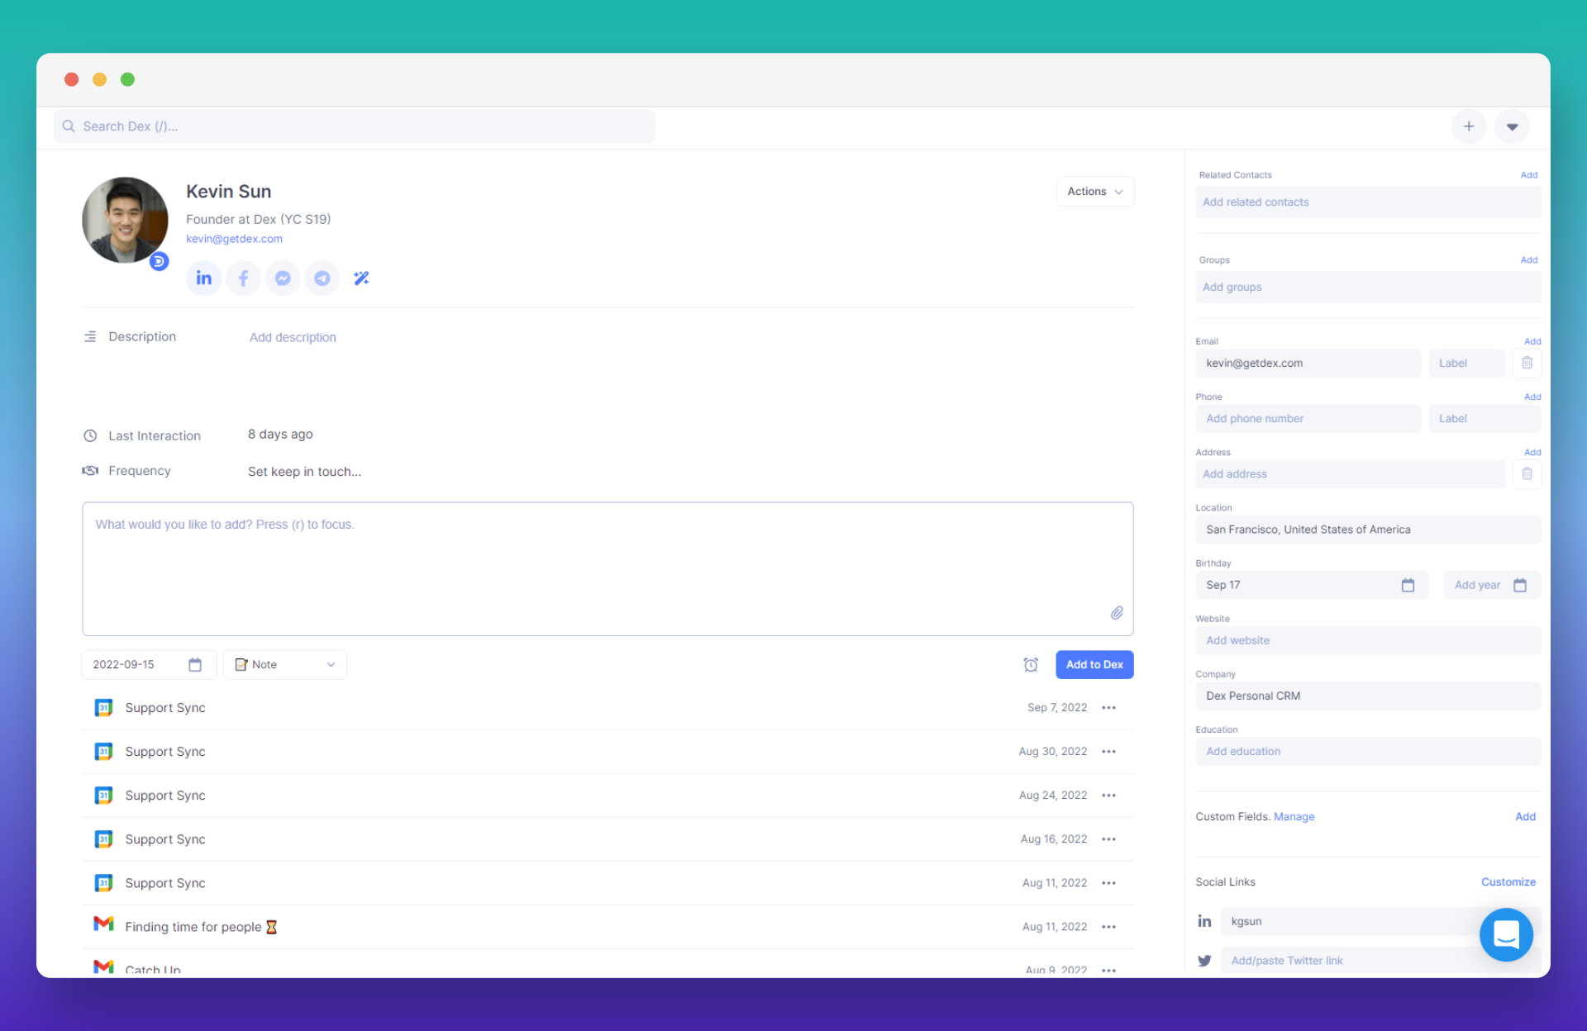Open options menu for Finding time for people
The width and height of the screenshot is (1587, 1031).
pyautogui.click(x=1108, y=927)
